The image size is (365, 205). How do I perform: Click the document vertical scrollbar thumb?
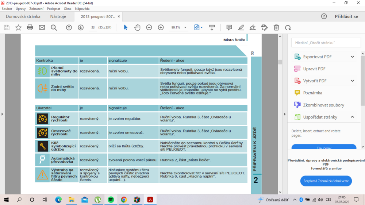pyautogui.click(x=280, y=62)
